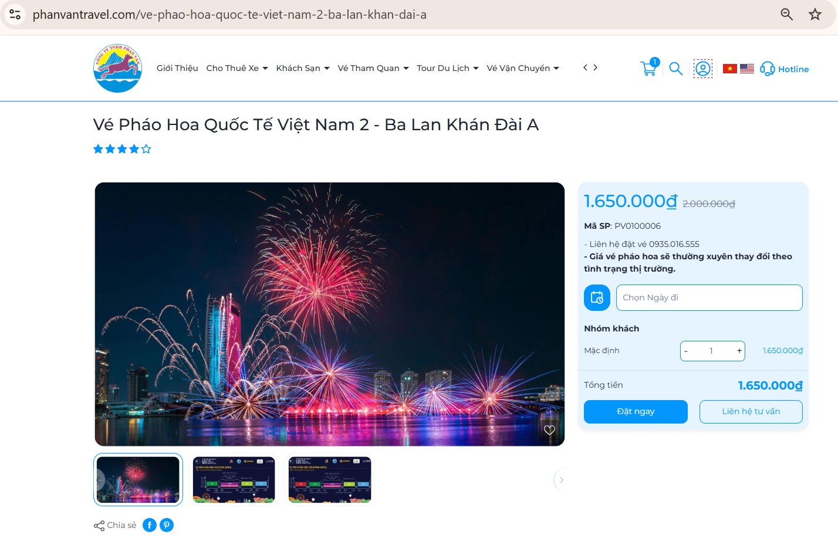
Task: Switch language to Vietnamese flag
Action: point(729,69)
